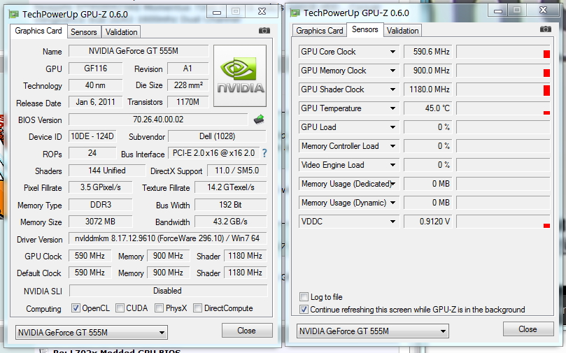
Task: Switch to Graphics Card tab in right window
Action: tap(320, 31)
